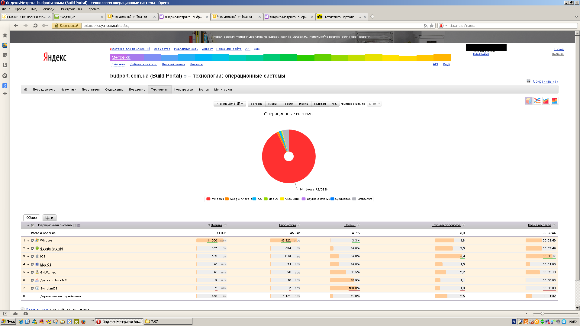580x326 pixels.
Task: Open the history clock panel in sidebar
Action: (5, 76)
